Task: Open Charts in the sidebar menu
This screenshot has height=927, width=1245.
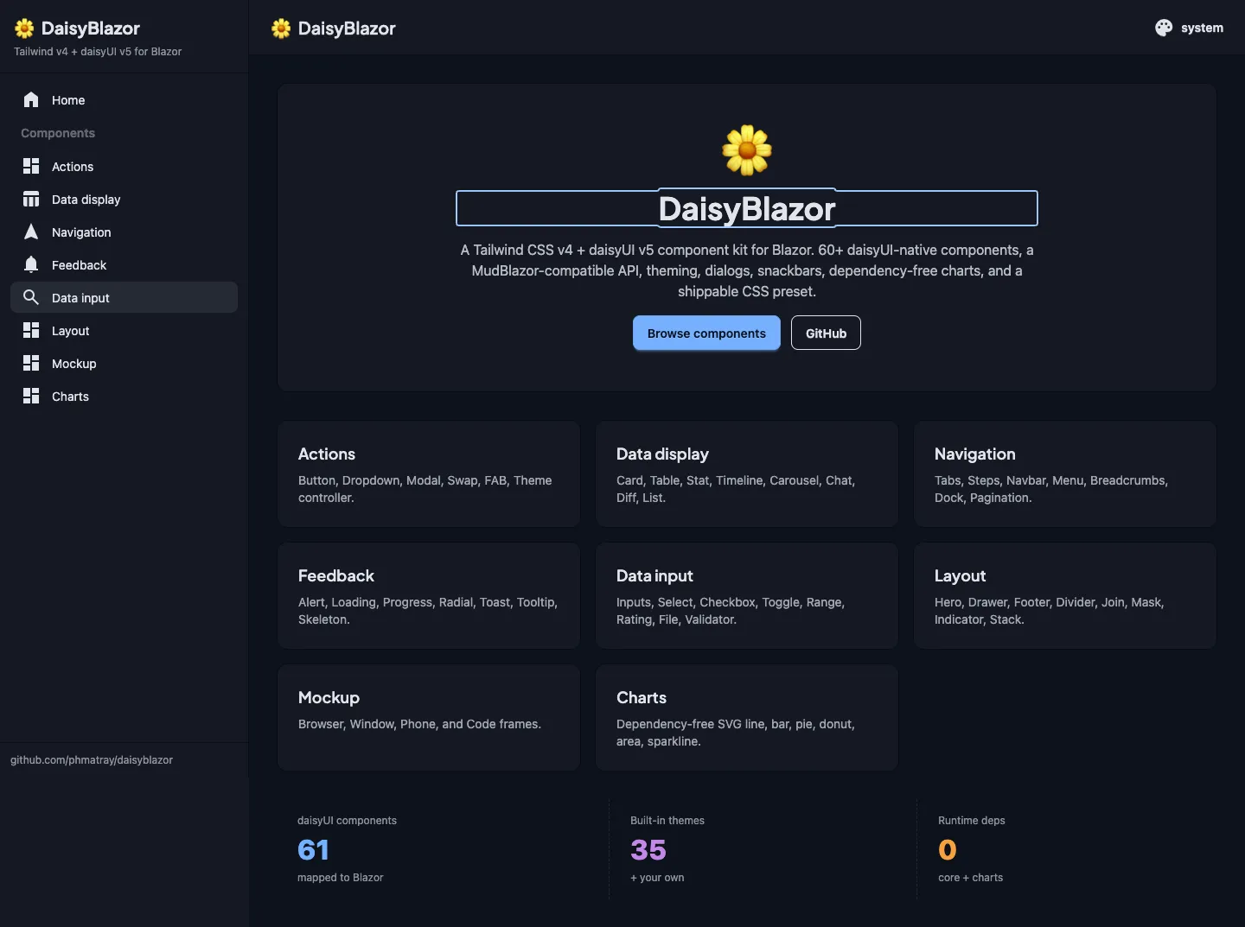Action: 124,397
